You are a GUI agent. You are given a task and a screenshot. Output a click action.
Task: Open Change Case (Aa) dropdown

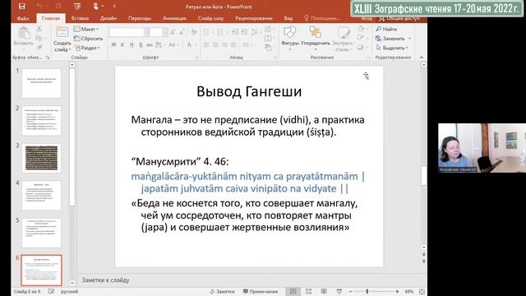[173, 44]
